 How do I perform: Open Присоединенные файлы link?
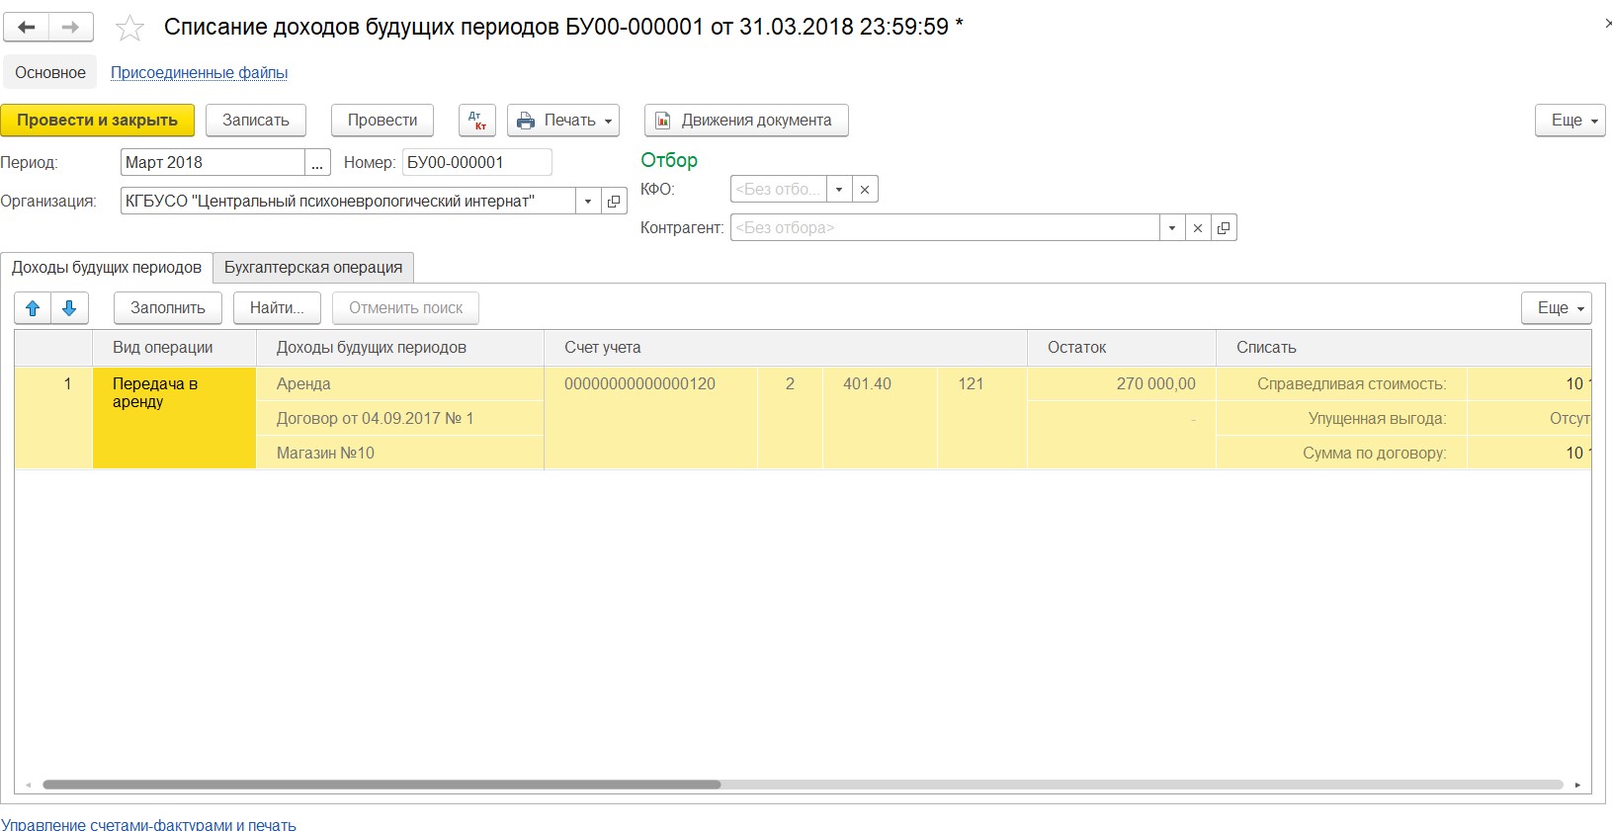tap(199, 73)
